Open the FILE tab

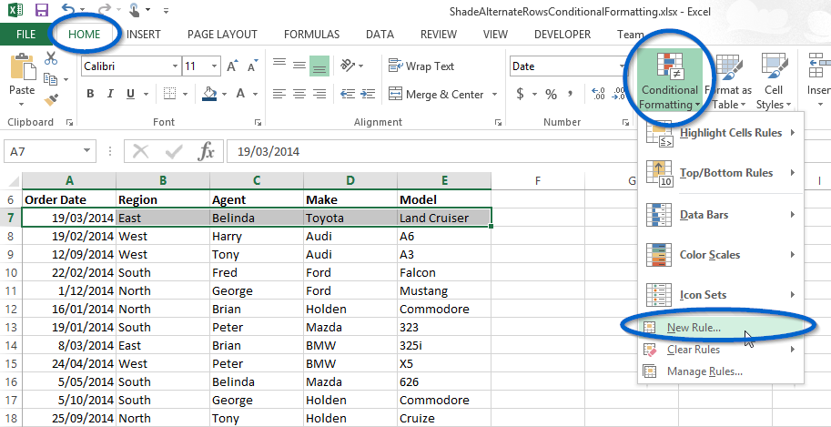click(25, 35)
